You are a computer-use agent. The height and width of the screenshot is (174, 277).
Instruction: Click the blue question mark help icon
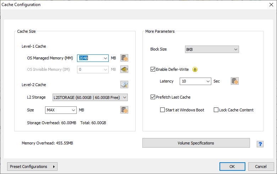coord(260,144)
